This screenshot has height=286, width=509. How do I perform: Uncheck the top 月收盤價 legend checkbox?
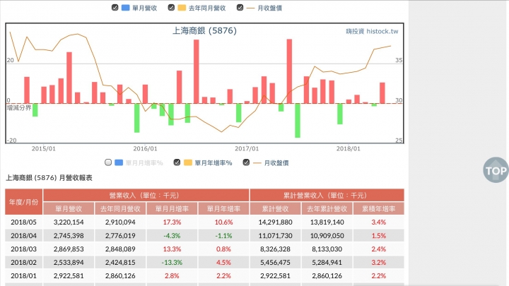pos(240,8)
